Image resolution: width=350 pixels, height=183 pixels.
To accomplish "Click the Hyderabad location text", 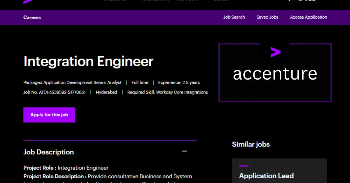I will tap(106, 92).
